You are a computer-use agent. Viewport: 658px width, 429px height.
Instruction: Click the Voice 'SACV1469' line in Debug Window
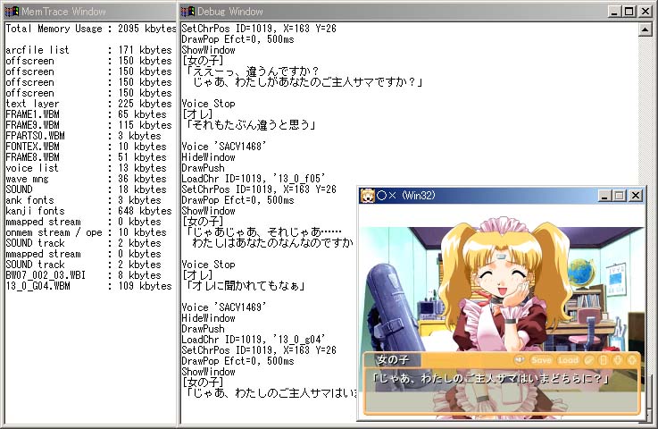click(x=224, y=307)
